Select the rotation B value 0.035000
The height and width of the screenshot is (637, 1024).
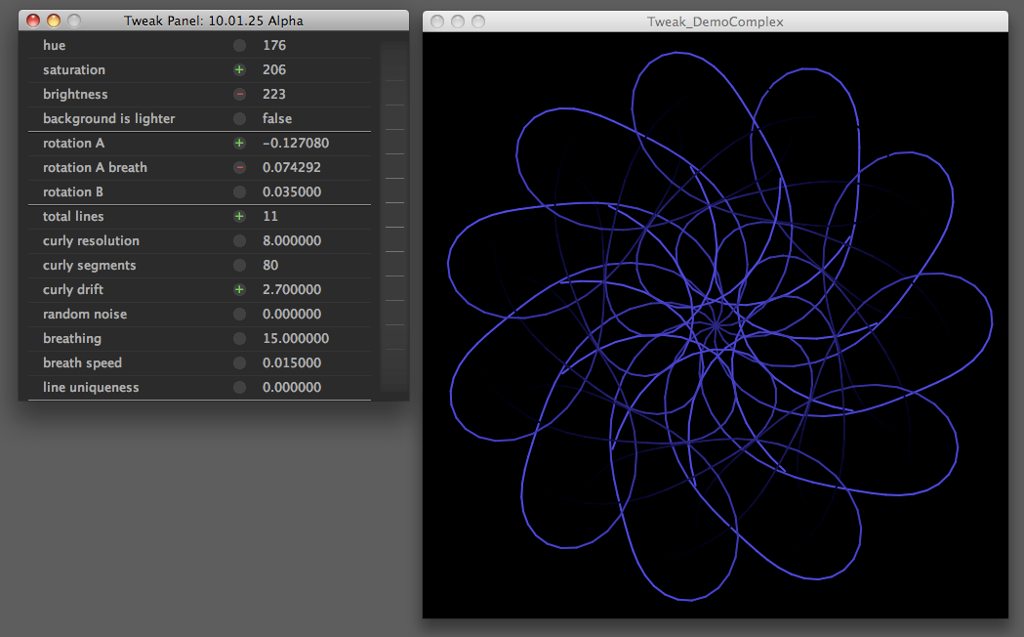pyautogui.click(x=292, y=192)
